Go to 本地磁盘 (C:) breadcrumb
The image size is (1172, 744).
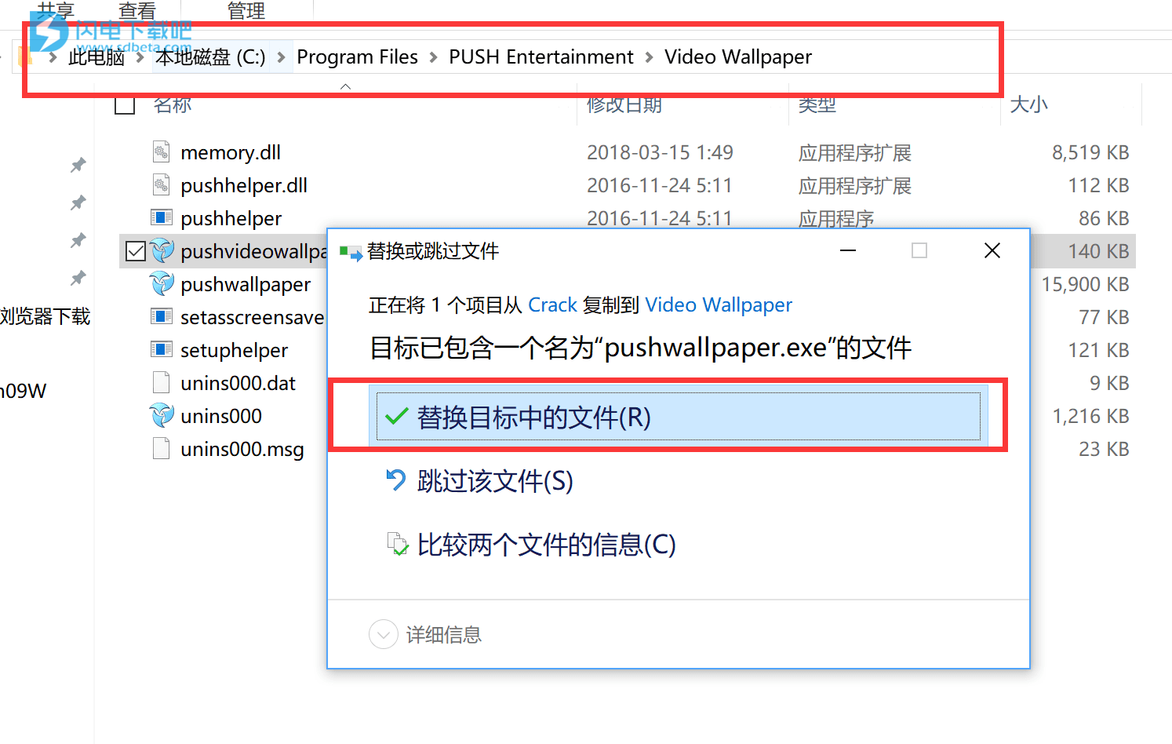(x=210, y=57)
